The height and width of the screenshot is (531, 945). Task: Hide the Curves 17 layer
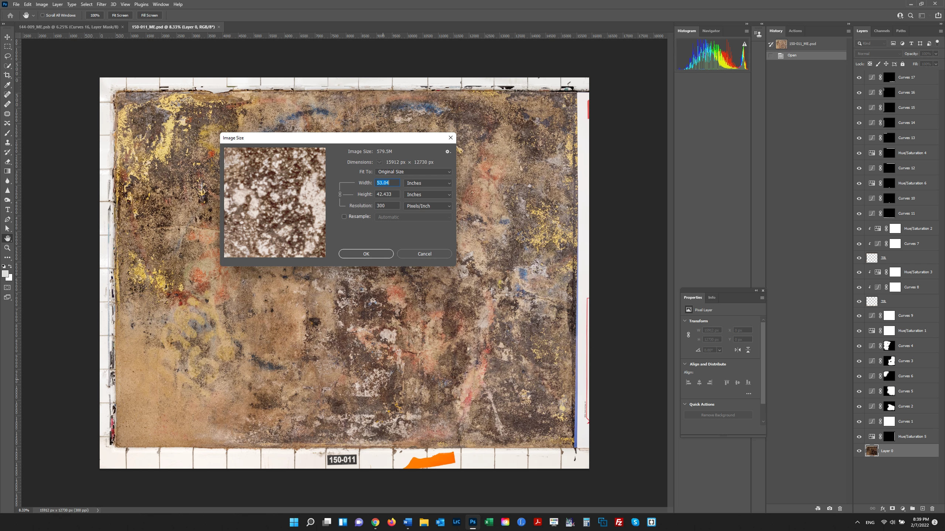coord(859,77)
